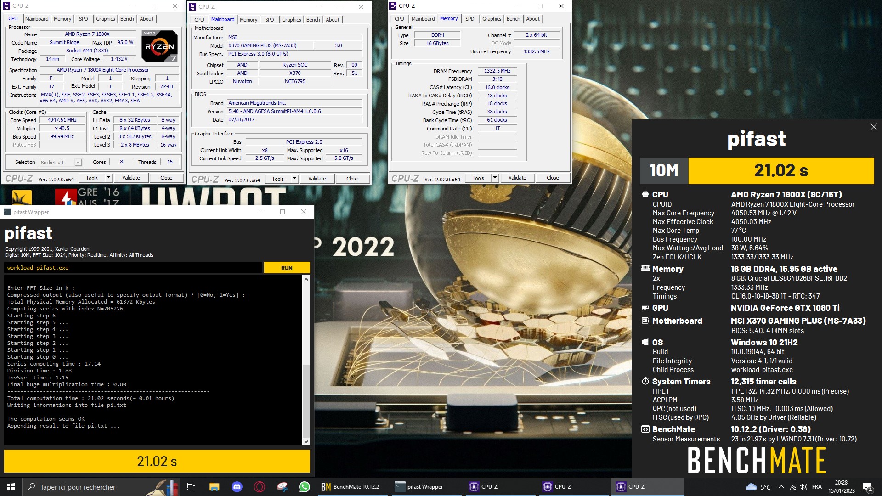Open File Explorer from the taskbar

coord(214,487)
